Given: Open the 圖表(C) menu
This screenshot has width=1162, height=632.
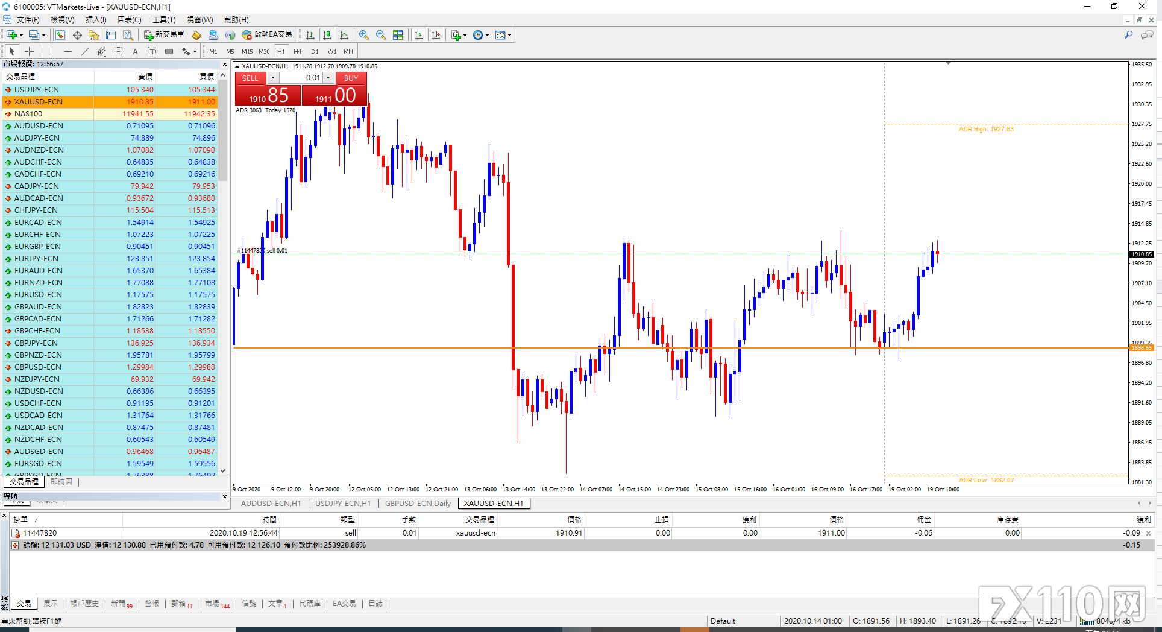Looking at the screenshot, I should [130, 20].
